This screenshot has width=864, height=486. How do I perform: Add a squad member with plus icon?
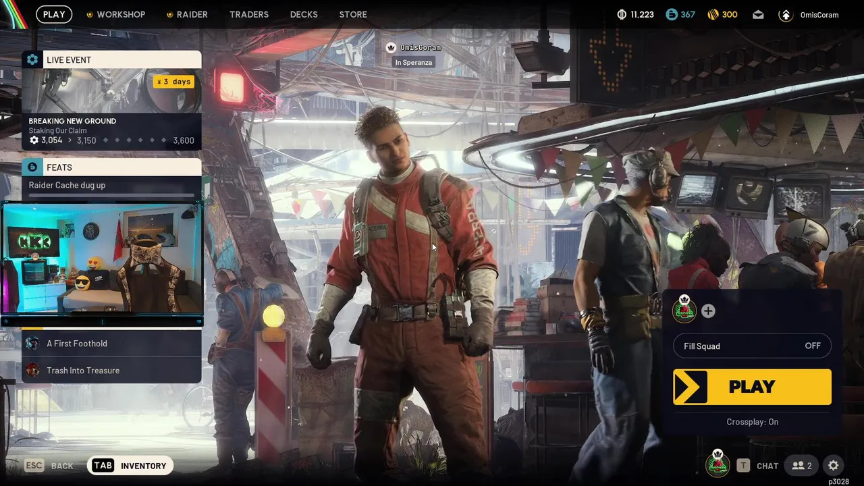708,311
